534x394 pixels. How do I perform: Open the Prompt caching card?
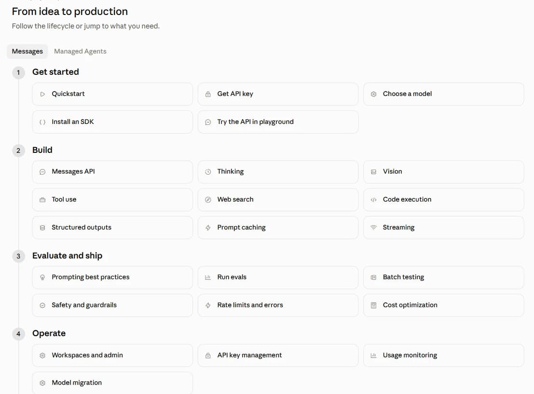click(x=278, y=228)
